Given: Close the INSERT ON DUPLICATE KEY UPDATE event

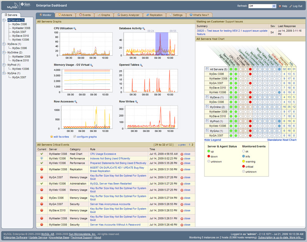Looking at the screenshot, I should [185, 170].
